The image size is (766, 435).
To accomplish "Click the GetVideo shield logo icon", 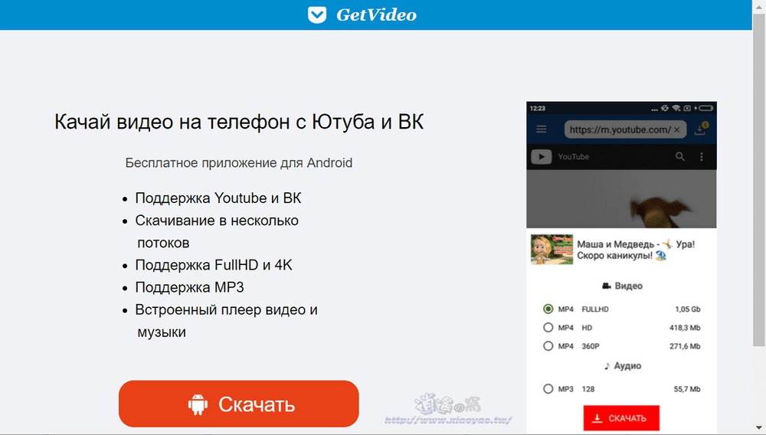I will (x=317, y=15).
